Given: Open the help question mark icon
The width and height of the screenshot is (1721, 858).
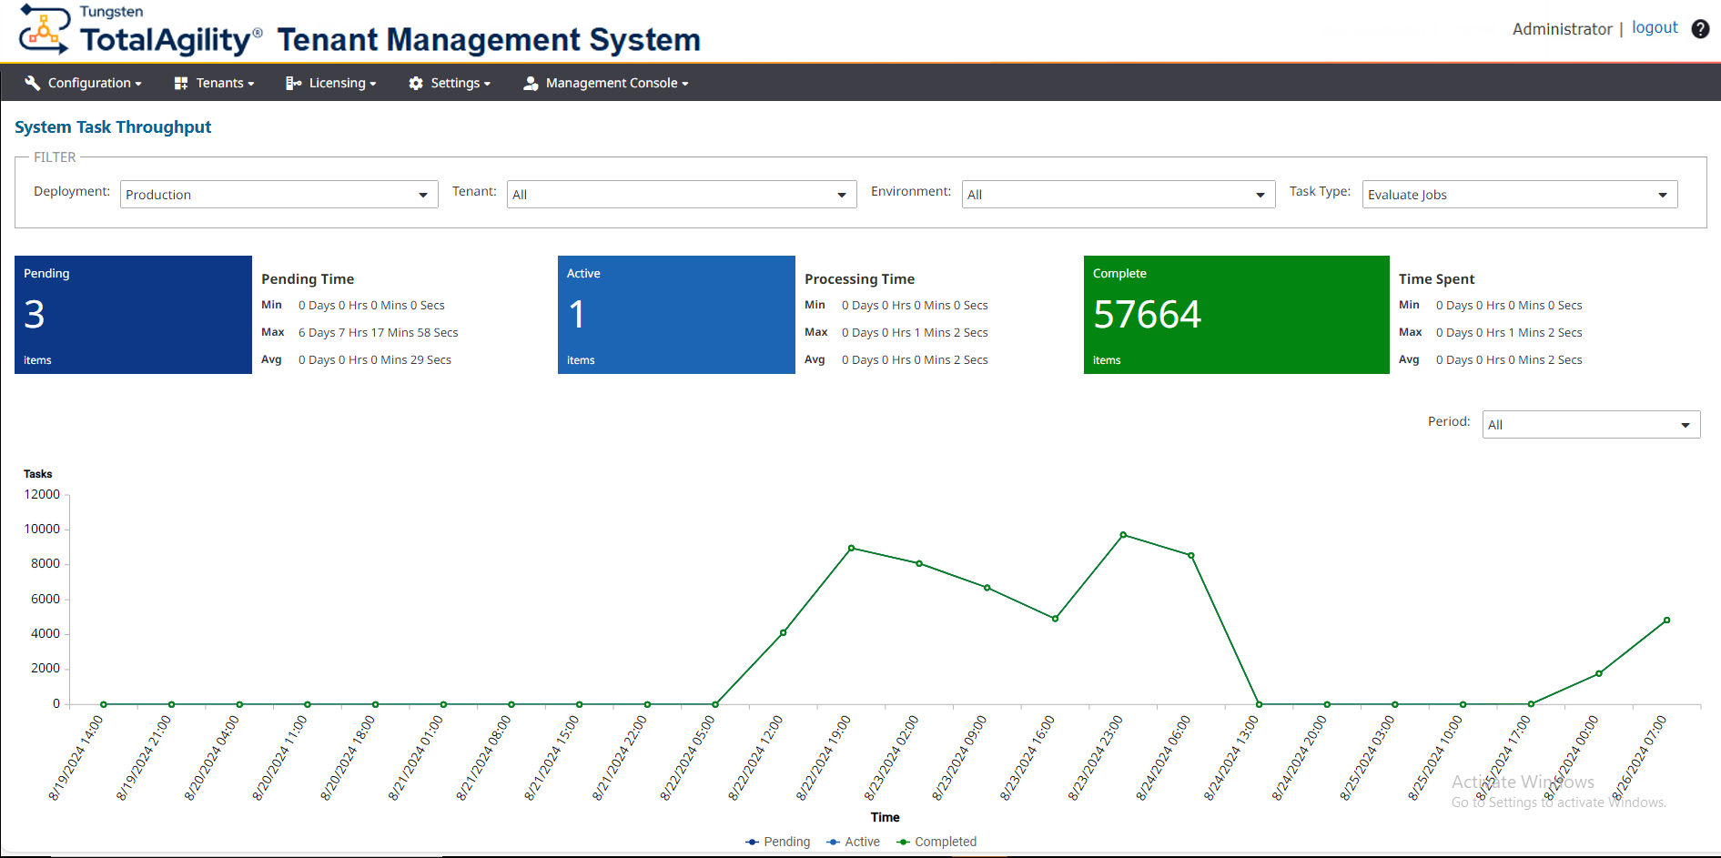Looking at the screenshot, I should 1701,28.
